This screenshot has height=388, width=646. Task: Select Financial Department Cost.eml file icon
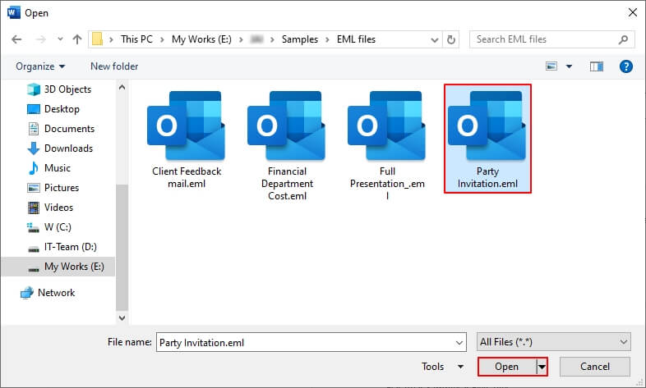[287, 126]
